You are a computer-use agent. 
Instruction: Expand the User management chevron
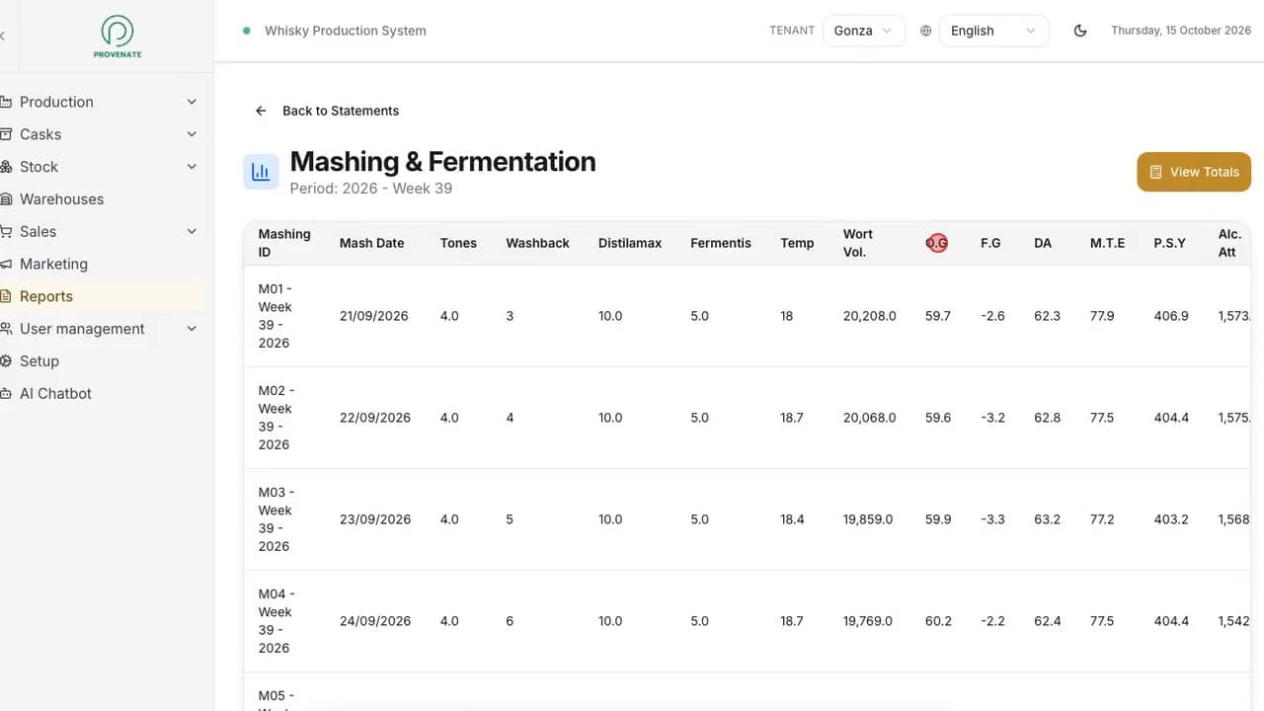192,329
